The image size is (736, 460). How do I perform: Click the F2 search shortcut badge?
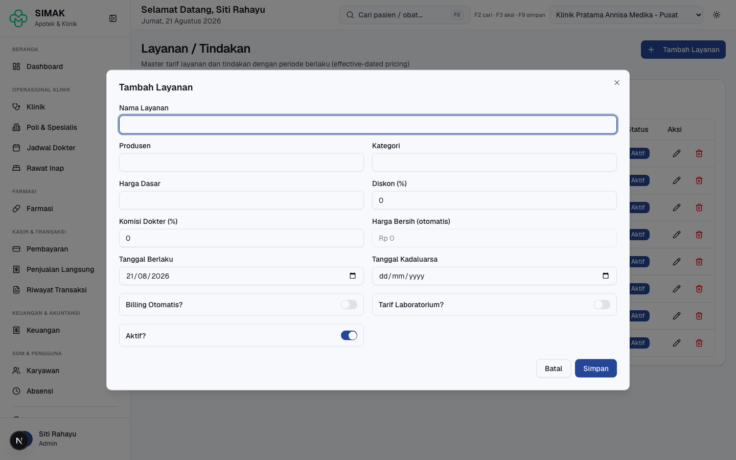pos(457,15)
